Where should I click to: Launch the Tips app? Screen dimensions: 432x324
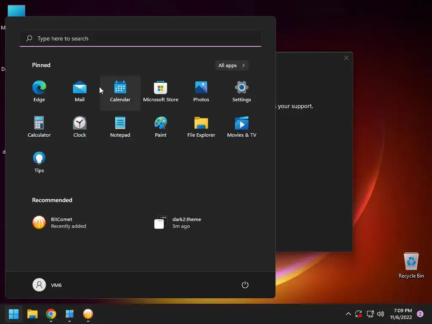point(39,163)
